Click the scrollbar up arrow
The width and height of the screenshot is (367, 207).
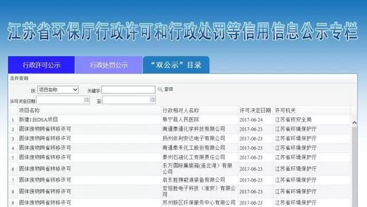[354, 123]
